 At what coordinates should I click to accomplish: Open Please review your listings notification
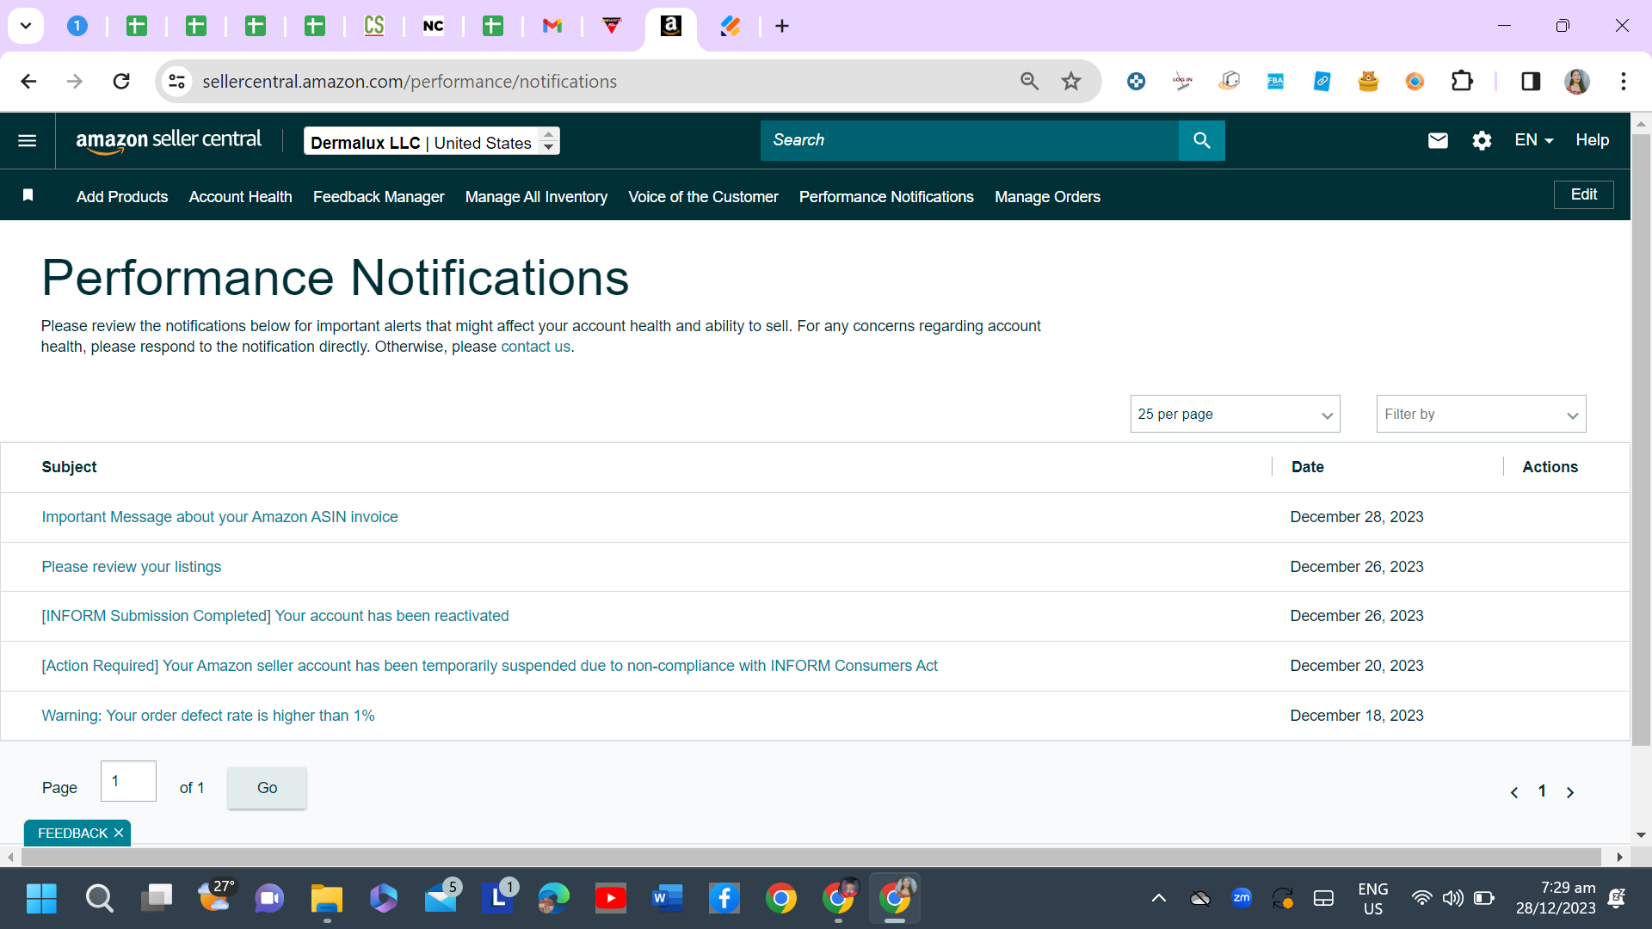tap(131, 567)
